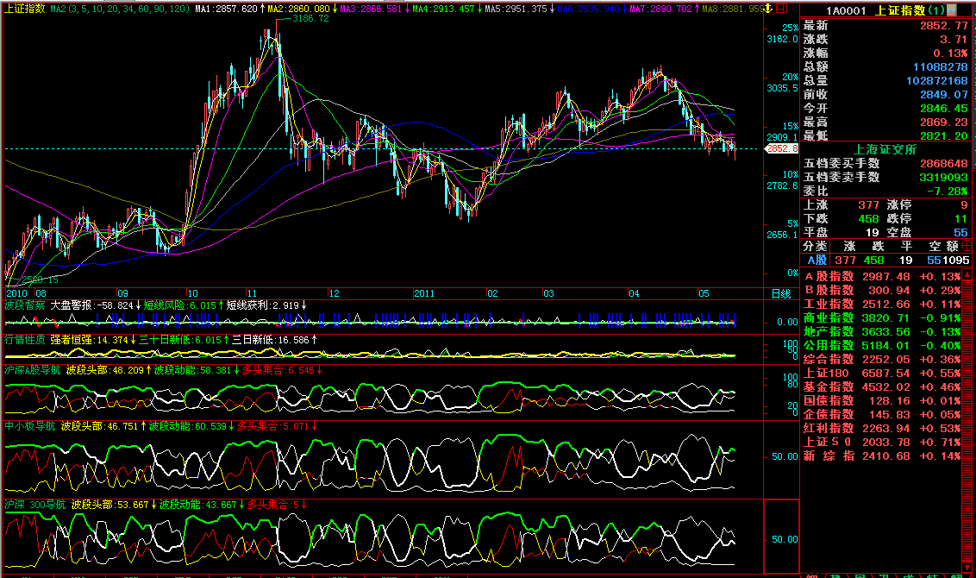Click the 上证指数 chart title
The width and height of the screenshot is (976, 578).
point(24,8)
